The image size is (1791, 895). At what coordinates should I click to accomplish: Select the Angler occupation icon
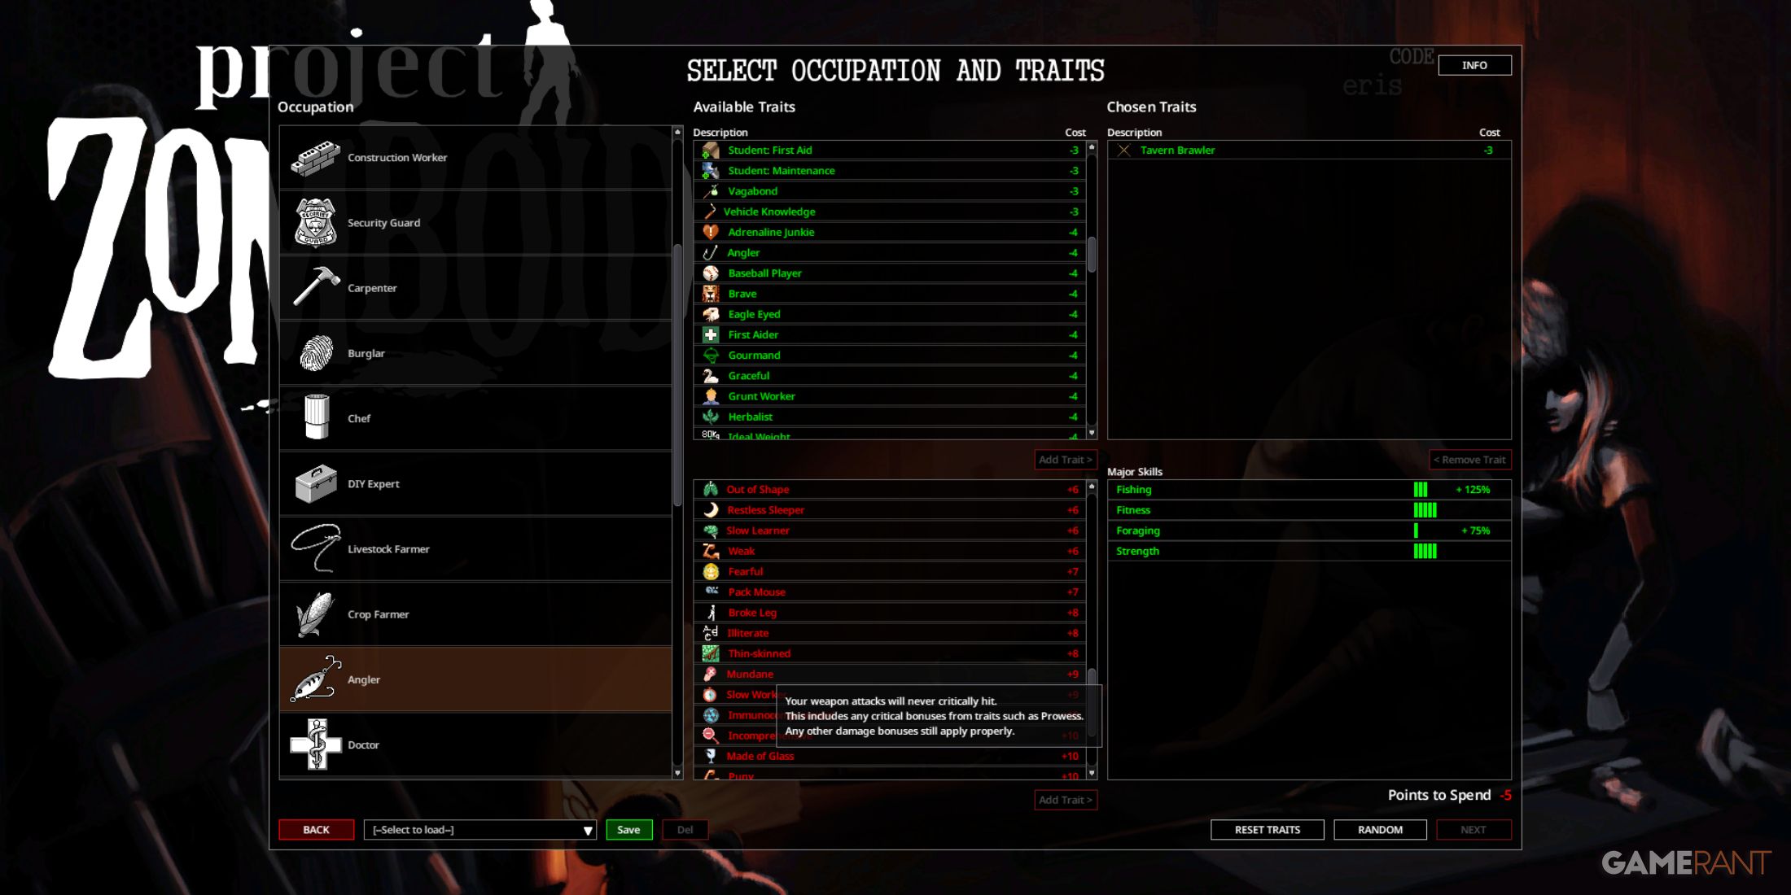coord(317,679)
